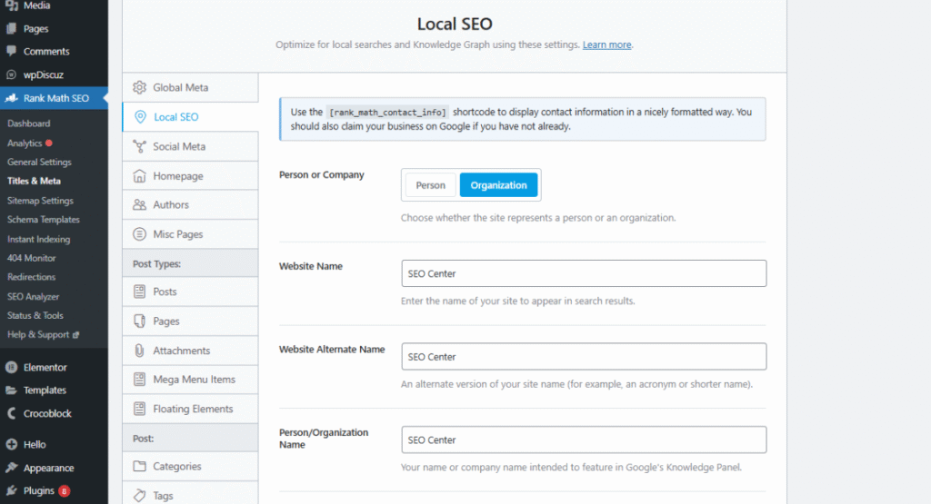This screenshot has height=504, width=931.
Task: Click the Website Name input field
Action: click(x=583, y=273)
